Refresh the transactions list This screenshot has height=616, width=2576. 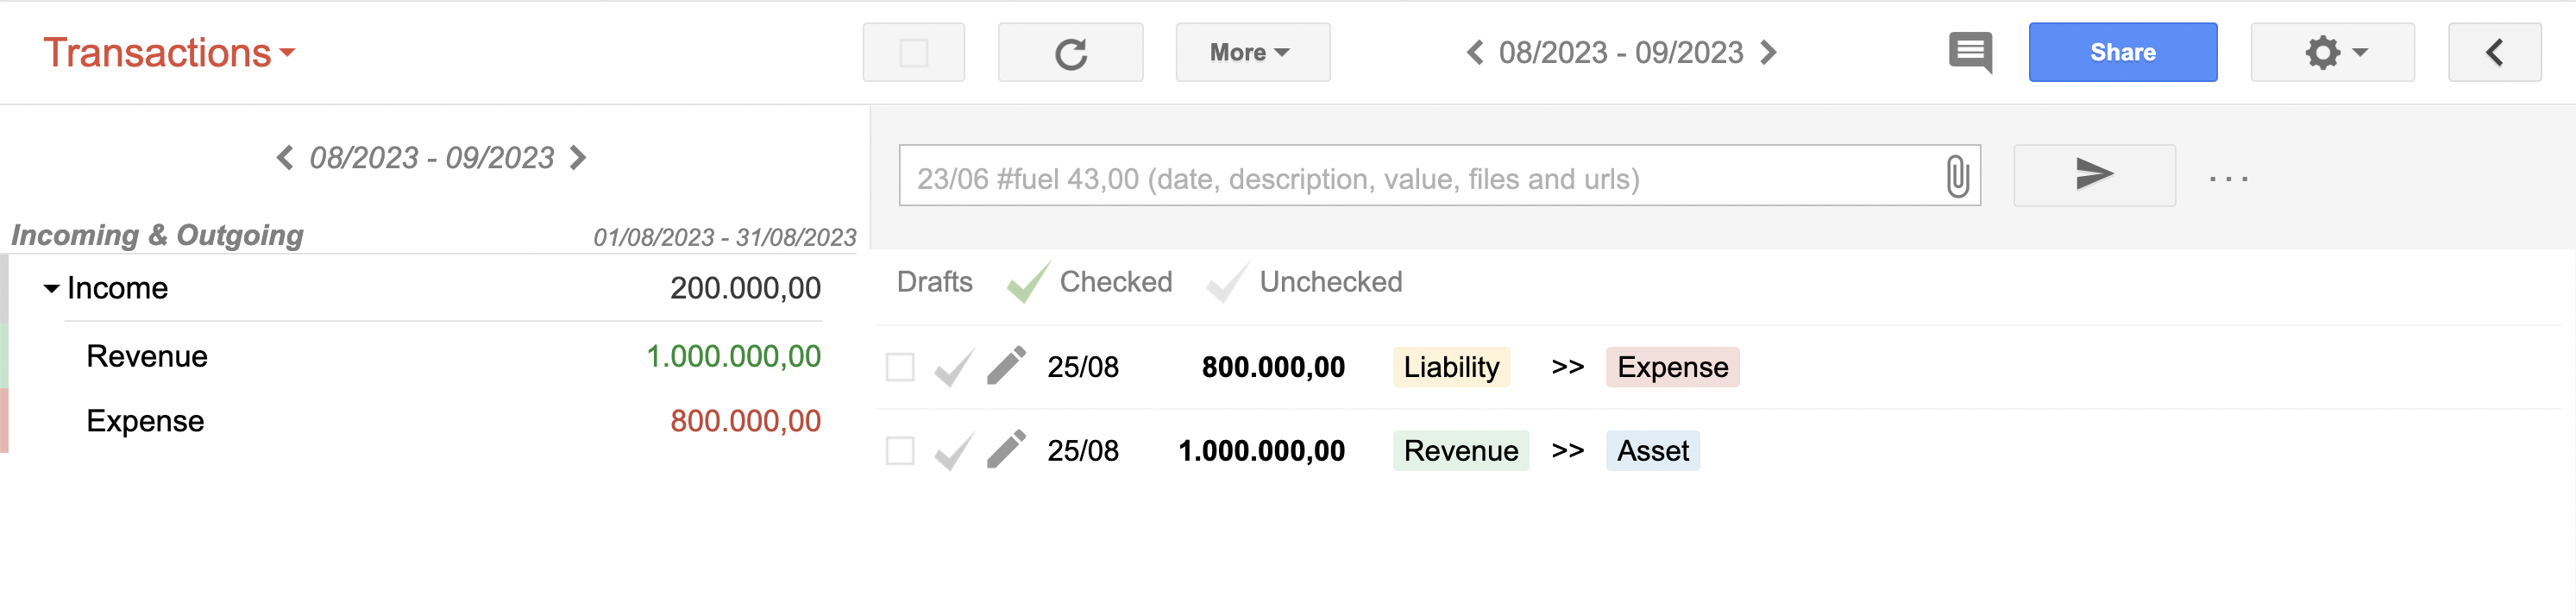point(1070,52)
